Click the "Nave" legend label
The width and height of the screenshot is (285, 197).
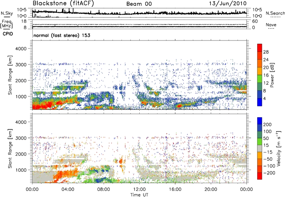pyautogui.click(x=271, y=25)
